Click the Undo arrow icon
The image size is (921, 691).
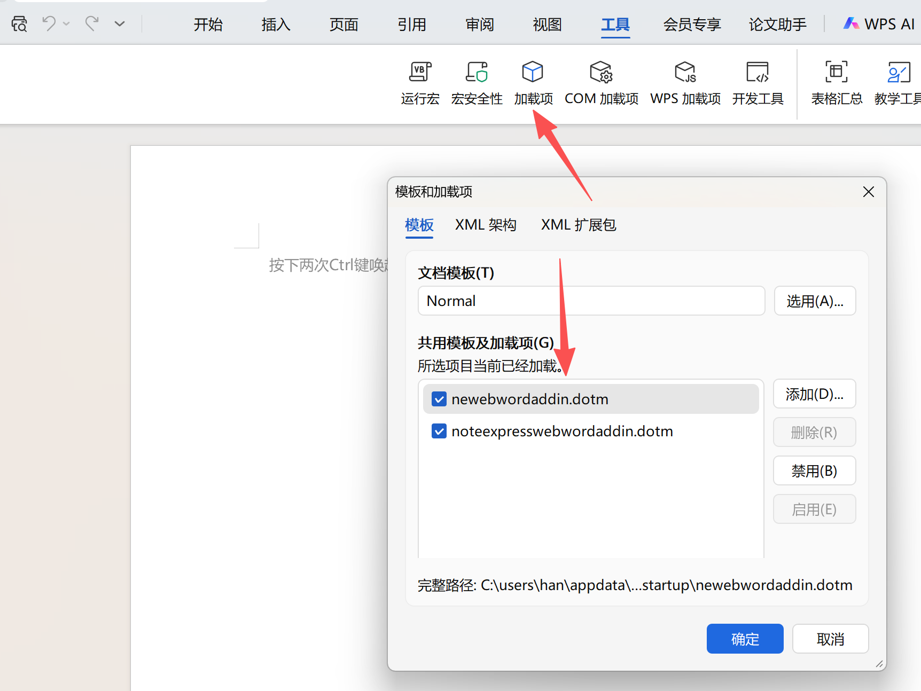tap(49, 23)
